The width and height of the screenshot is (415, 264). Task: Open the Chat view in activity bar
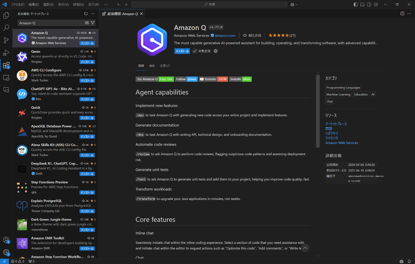[6, 90]
